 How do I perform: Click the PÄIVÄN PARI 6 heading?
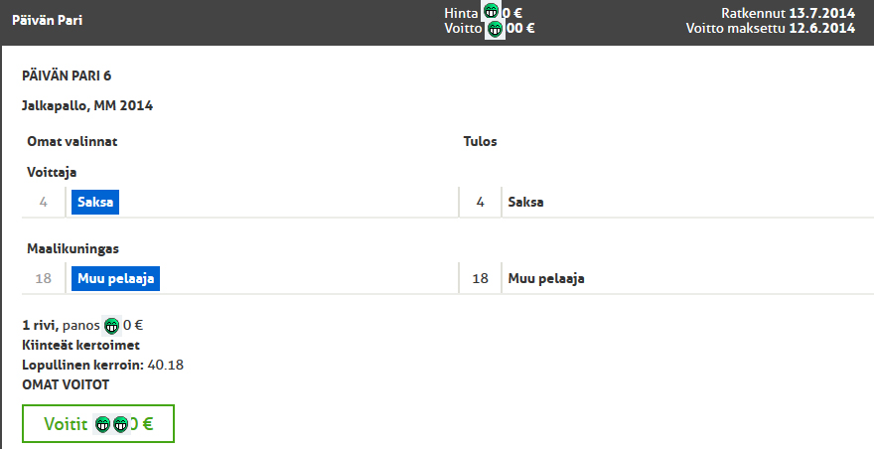pos(67,75)
